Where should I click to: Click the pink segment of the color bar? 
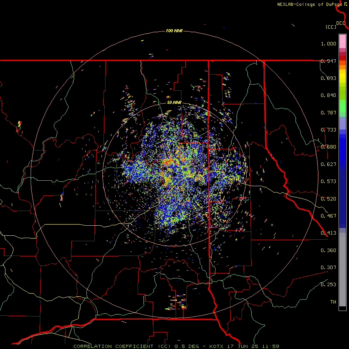(x=342, y=41)
